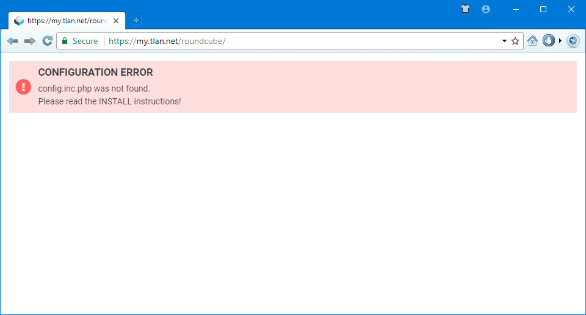Open the browser gear menu icon
Viewport: 586px width, 315px height.
coord(573,41)
